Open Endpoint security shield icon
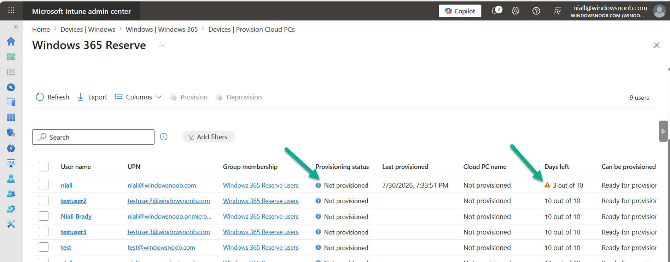The width and height of the screenshot is (670, 262). click(x=11, y=133)
